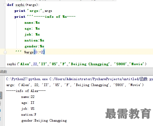Click the job: US output line
The height and width of the screenshot is (126, 153).
click(28, 109)
